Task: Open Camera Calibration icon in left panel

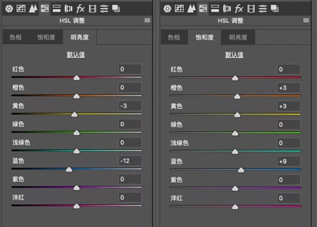Action: tap(92, 9)
